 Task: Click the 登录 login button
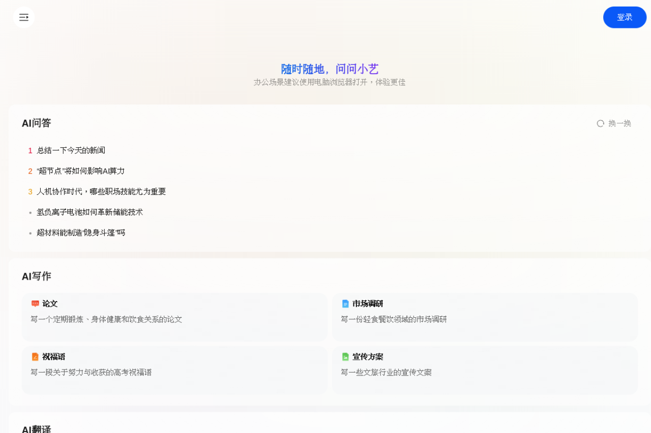625,17
